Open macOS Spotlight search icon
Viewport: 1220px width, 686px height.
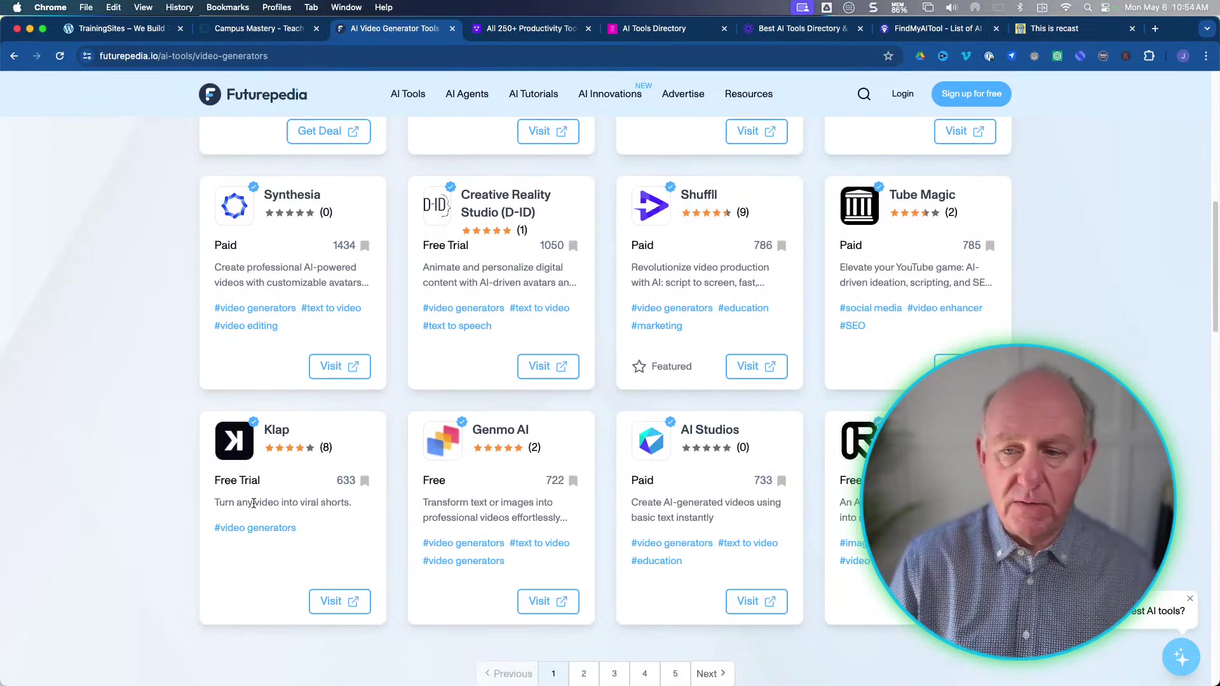point(1088,8)
